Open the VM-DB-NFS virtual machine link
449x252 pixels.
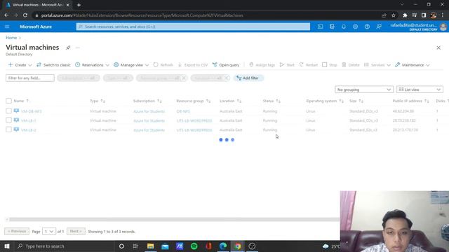[31, 111]
